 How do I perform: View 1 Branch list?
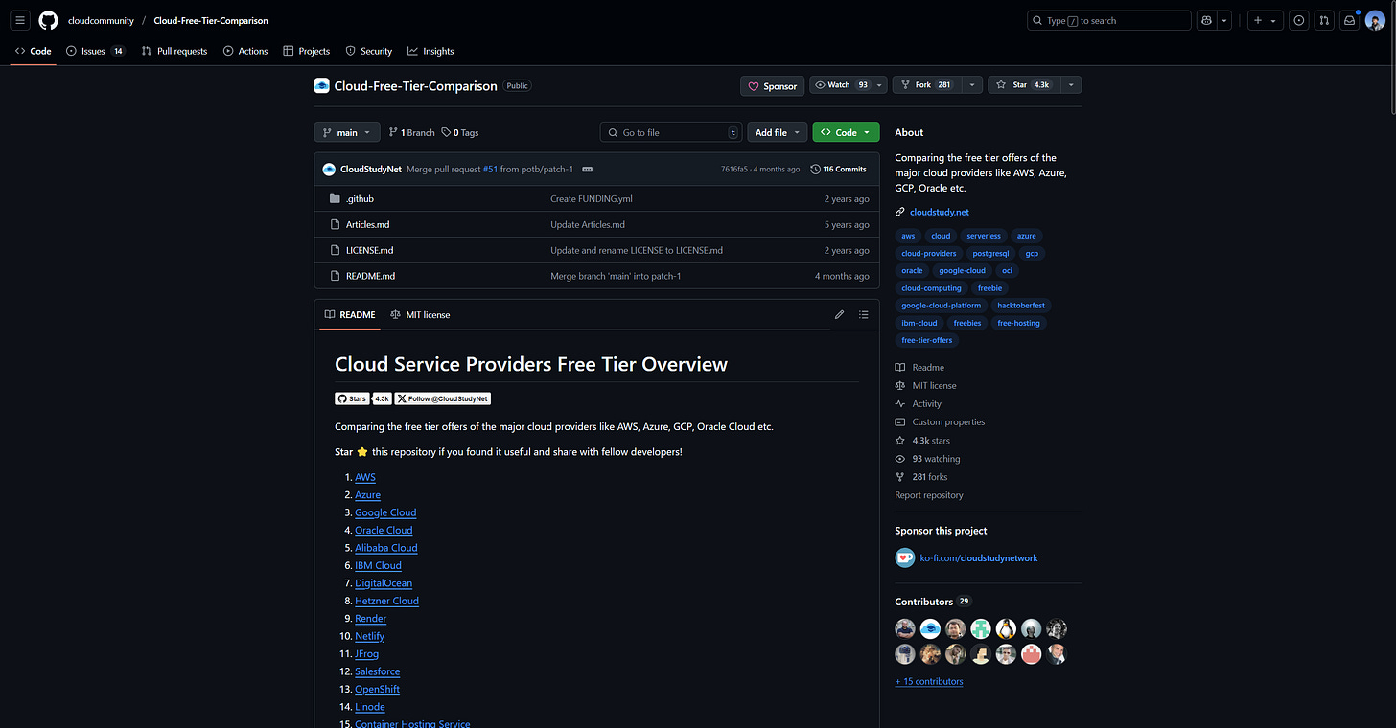click(411, 132)
